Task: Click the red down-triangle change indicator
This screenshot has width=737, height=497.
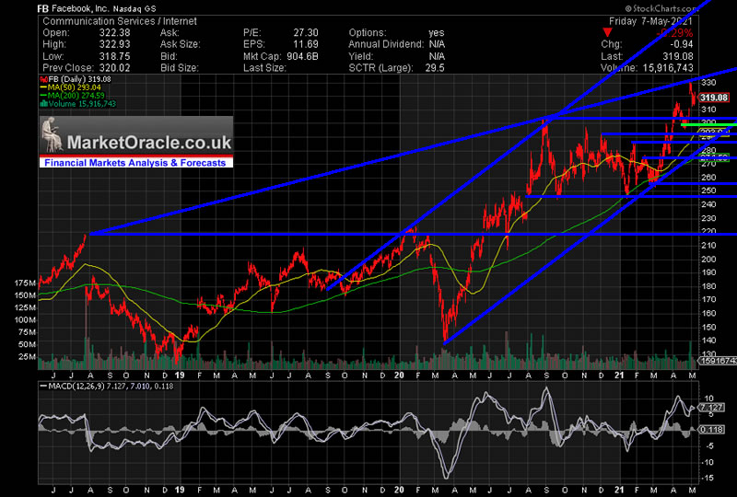Action: point(608,32)
